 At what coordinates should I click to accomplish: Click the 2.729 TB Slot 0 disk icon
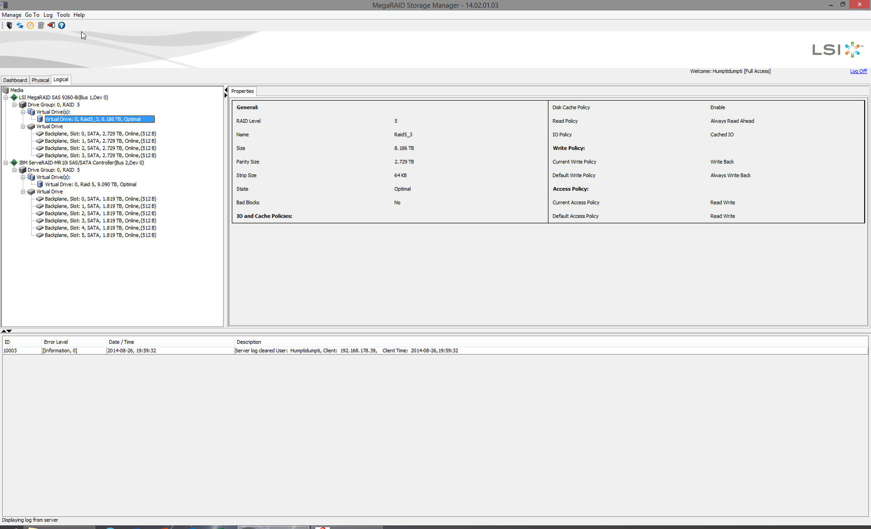tap(40, 134)
